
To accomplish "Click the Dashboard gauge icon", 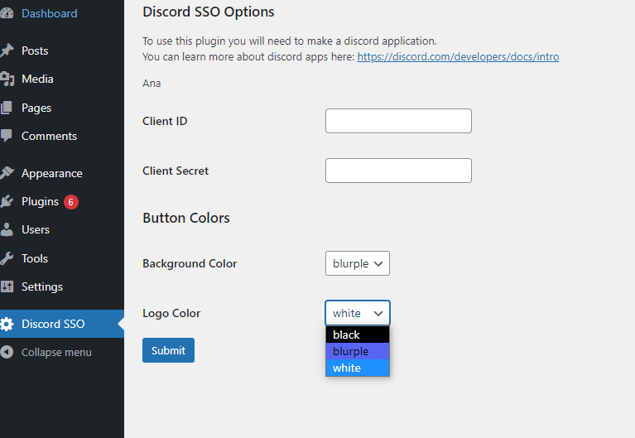I will [6, 13].
